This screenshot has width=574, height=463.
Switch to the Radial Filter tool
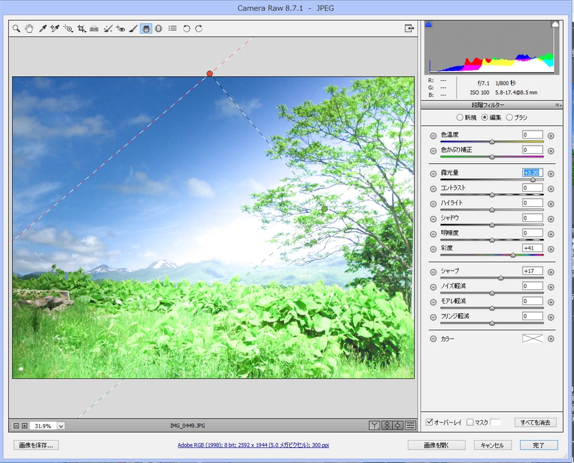tap(159, 29)
